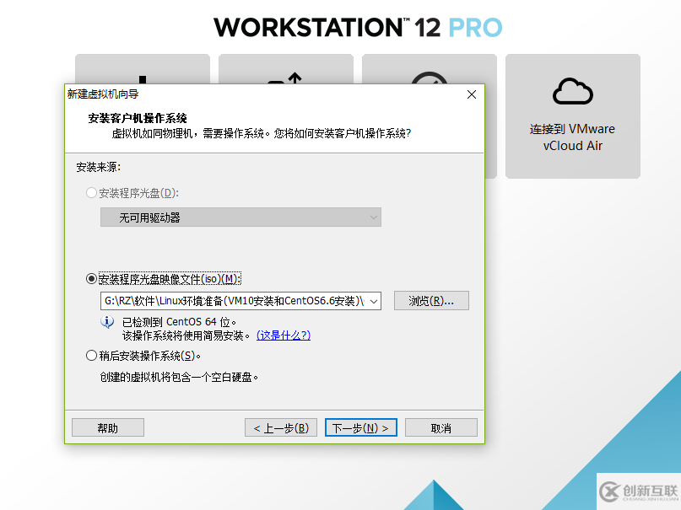Click the 安装客户机操作系统 heading
This screenshot has height=510, width=681.
pyautogui.click(x=138, y=118)
